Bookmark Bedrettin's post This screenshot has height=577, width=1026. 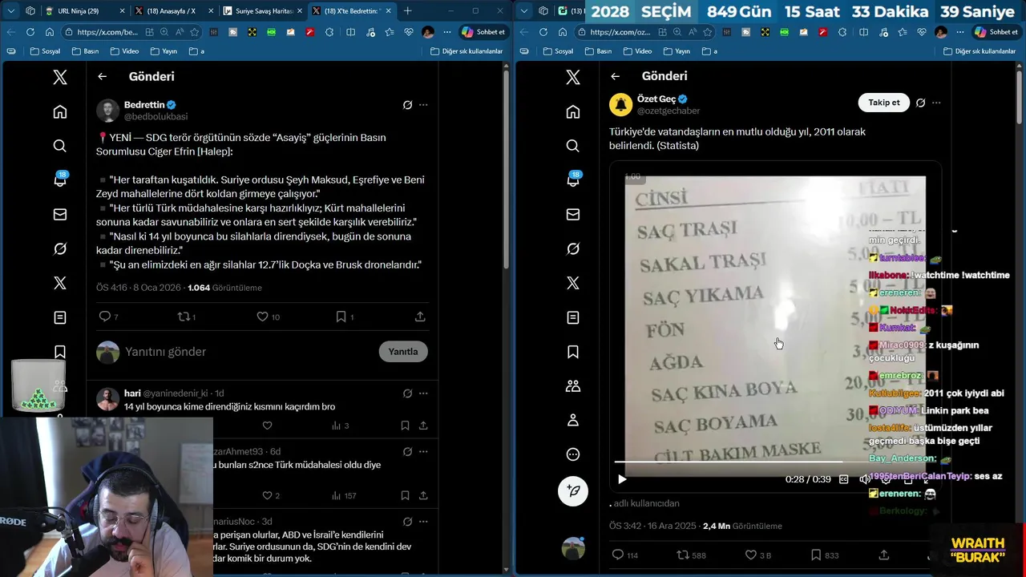tap(341, 317)
